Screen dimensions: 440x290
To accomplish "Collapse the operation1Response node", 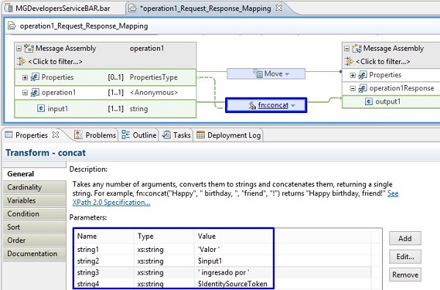I will [x=353, y=89].
